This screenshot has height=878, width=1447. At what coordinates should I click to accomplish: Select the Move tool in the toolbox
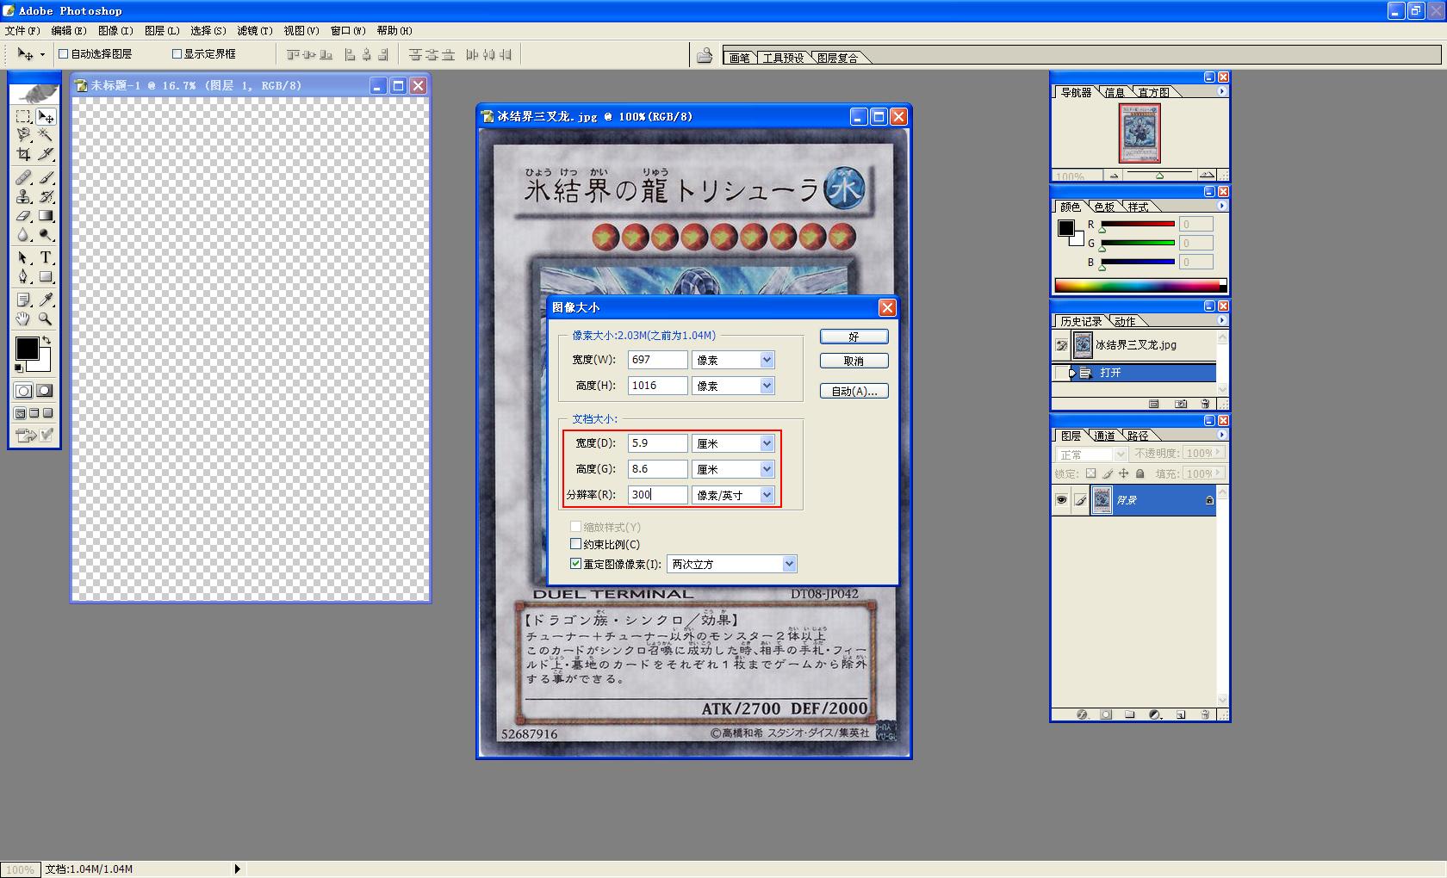click(x=46, y=116)
